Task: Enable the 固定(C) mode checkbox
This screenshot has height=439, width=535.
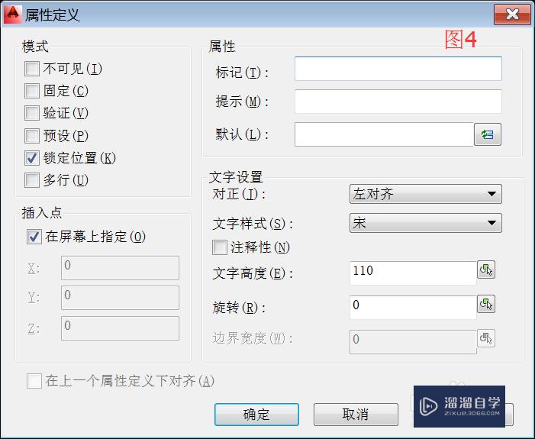Action: click(x=32, y=91)
